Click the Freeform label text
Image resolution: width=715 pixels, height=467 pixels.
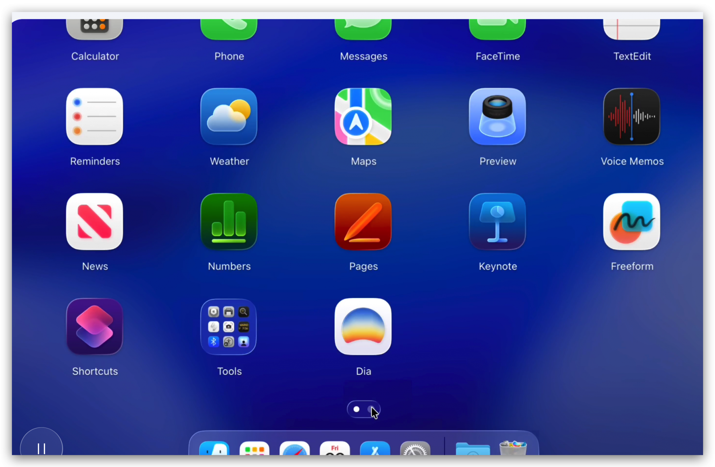pyautogui.click(x=632, y=266)
